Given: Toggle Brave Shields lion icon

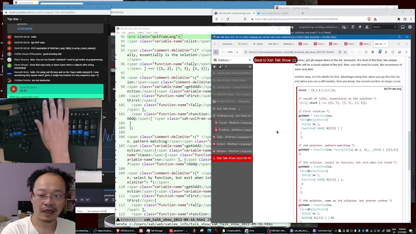Looking at the screenshot, I should coord(369,19).
